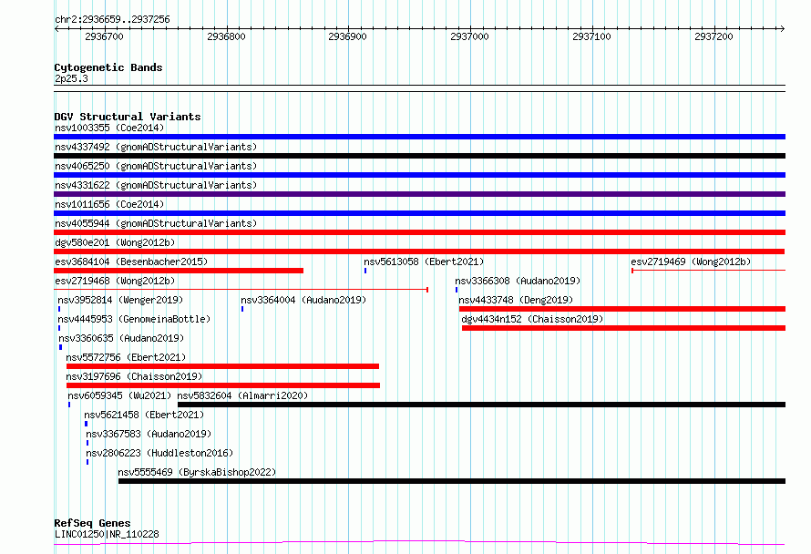The image size is (811, 554).
Task: Open nsv5555469 (ByrskaBishop2022) label
Action: [x=197, y=472]
